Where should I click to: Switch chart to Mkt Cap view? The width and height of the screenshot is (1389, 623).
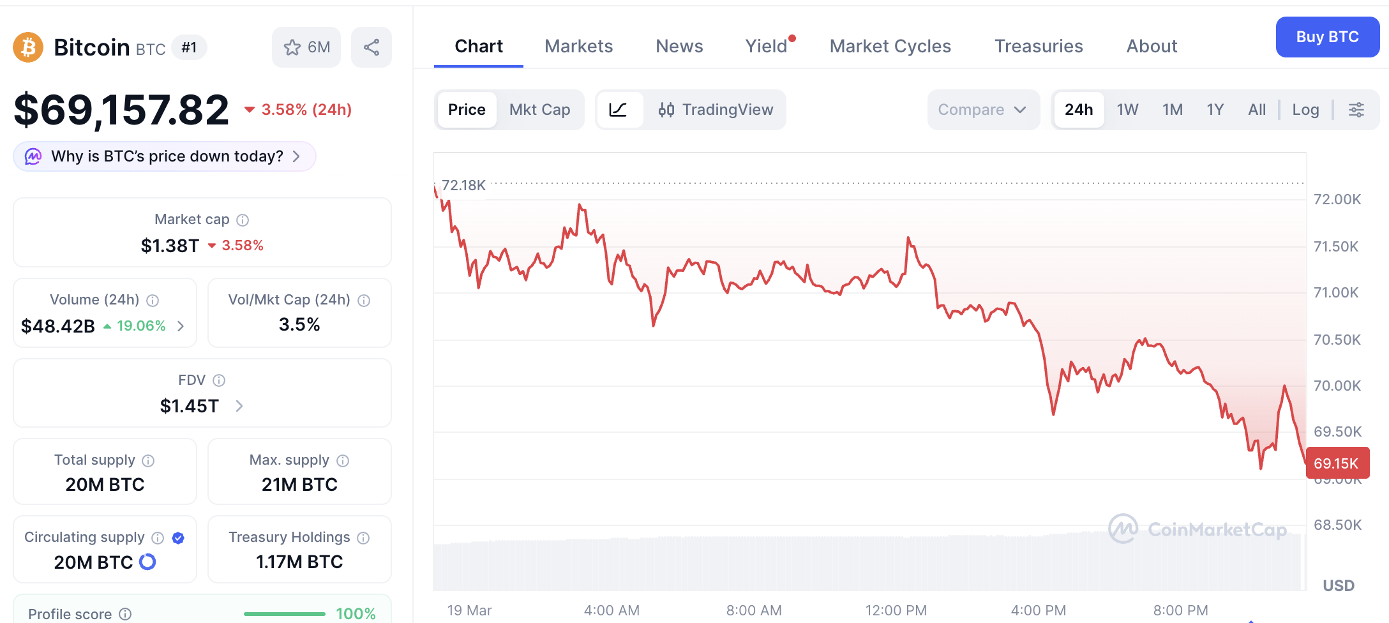click(x=539, y=110)
